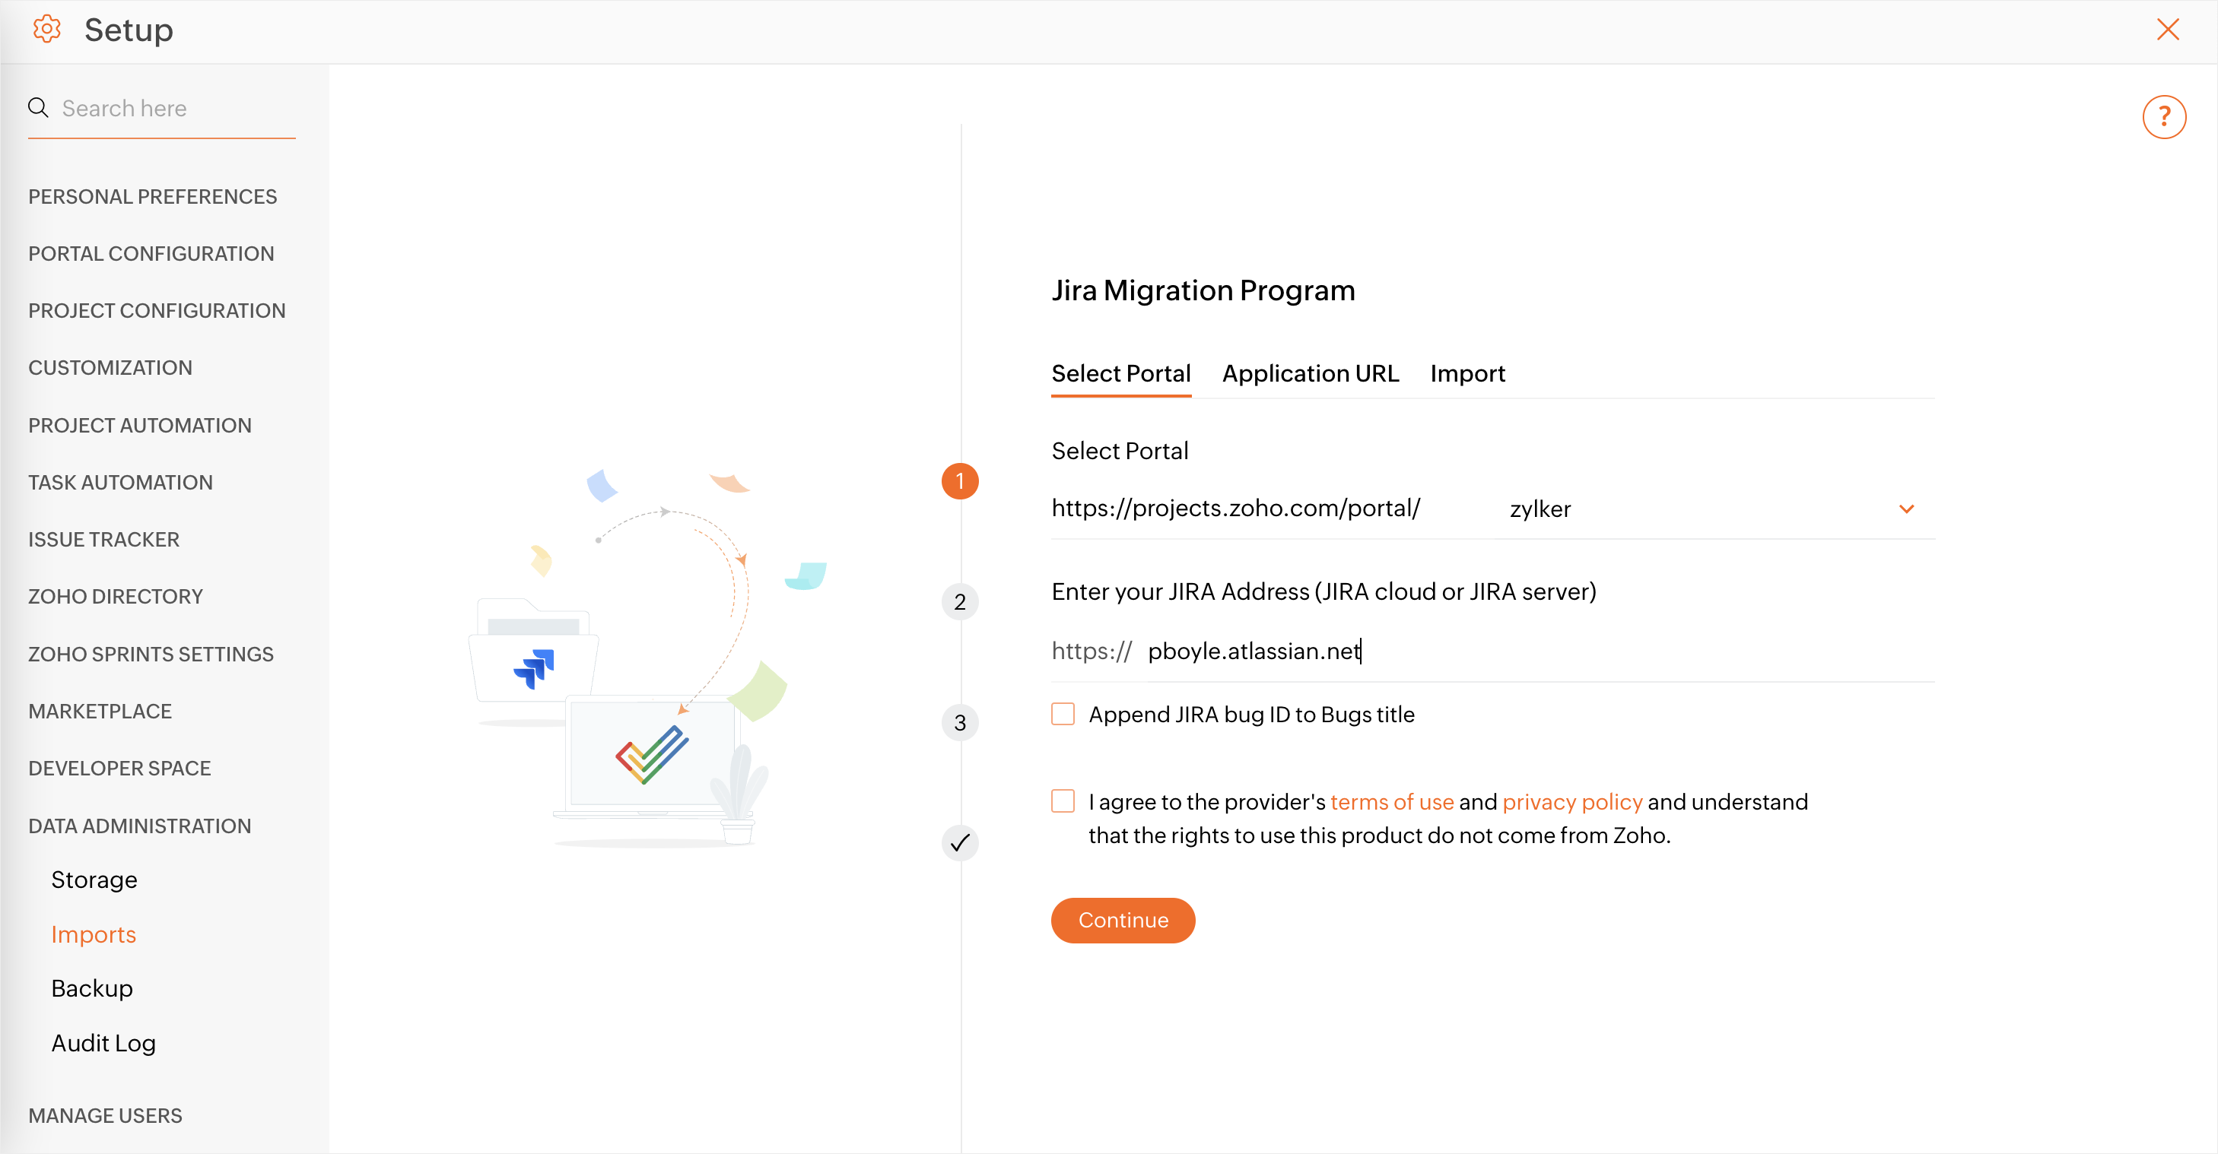Enable Append JIRA bug ID checkbox
Screen dimensions: 2218x1154
(1063, 715)
